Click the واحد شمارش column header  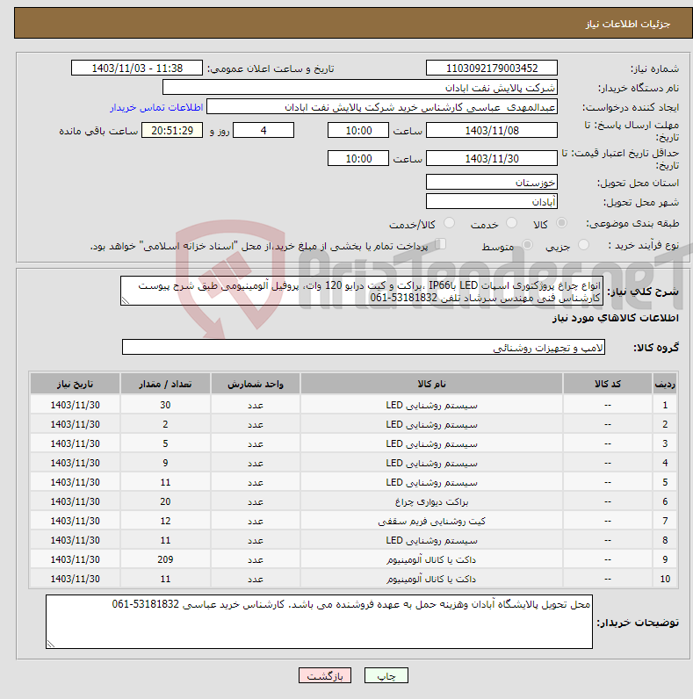click(x=255, y=384)
